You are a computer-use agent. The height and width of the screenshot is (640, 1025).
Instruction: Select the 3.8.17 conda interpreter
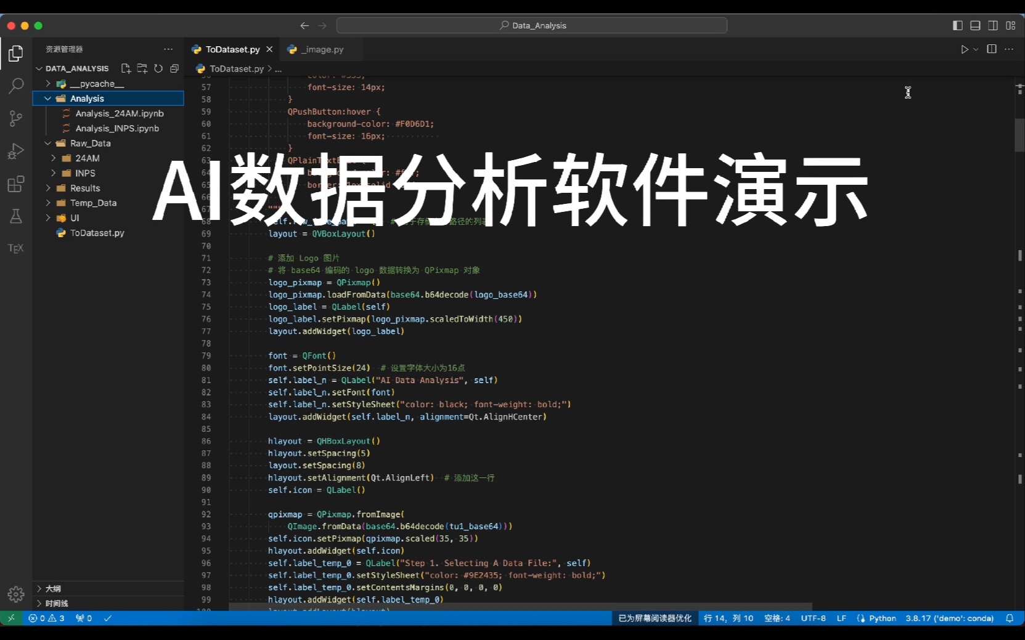[950, 618]
